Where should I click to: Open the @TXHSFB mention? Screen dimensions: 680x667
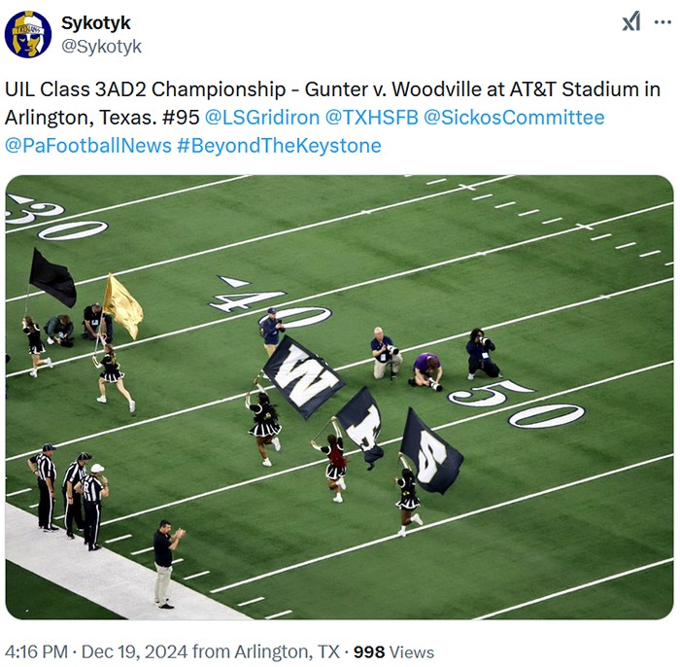(x=372, y=118)
